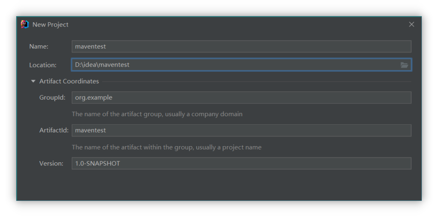This screenshot has height=217, width=438.
Task: Click the Name input field
Action: point(241,47)
